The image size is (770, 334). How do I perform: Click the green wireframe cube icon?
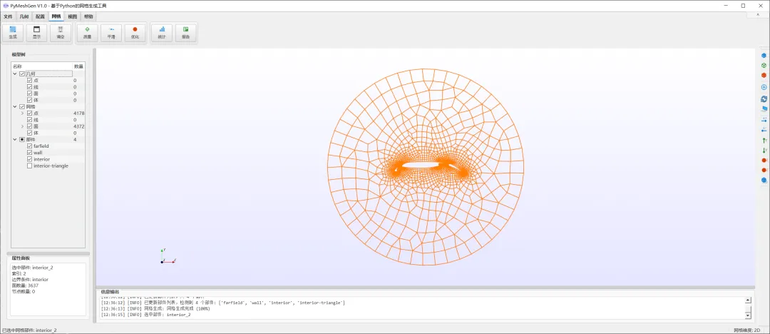coord(764,65)
